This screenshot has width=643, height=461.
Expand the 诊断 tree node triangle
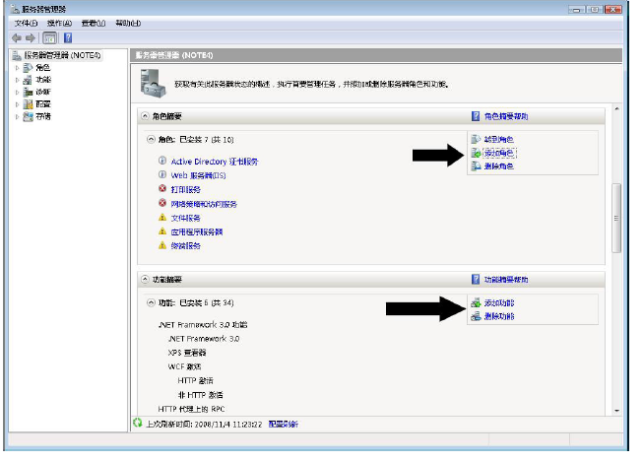tap(17, 93)
